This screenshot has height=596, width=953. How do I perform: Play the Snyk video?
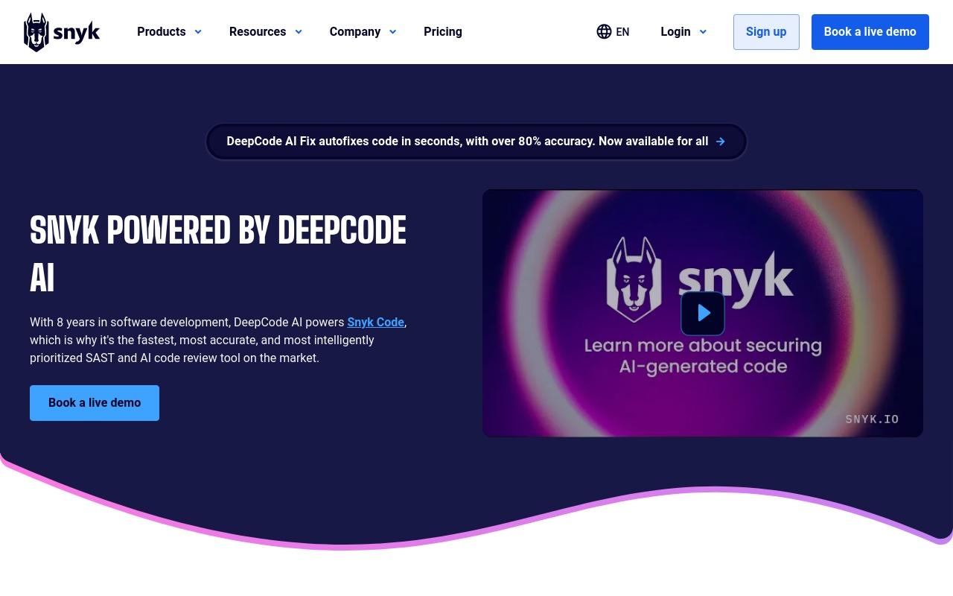[703, 314]
